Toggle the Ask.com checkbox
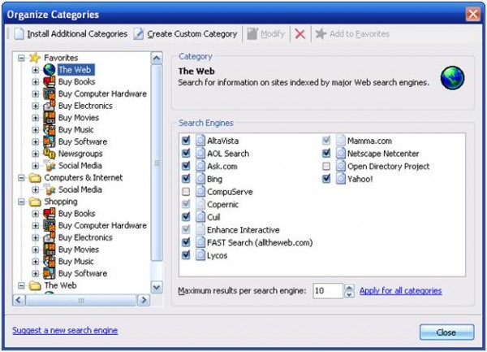Viewport: 487px width, 352px height. (x=186, y=166)
